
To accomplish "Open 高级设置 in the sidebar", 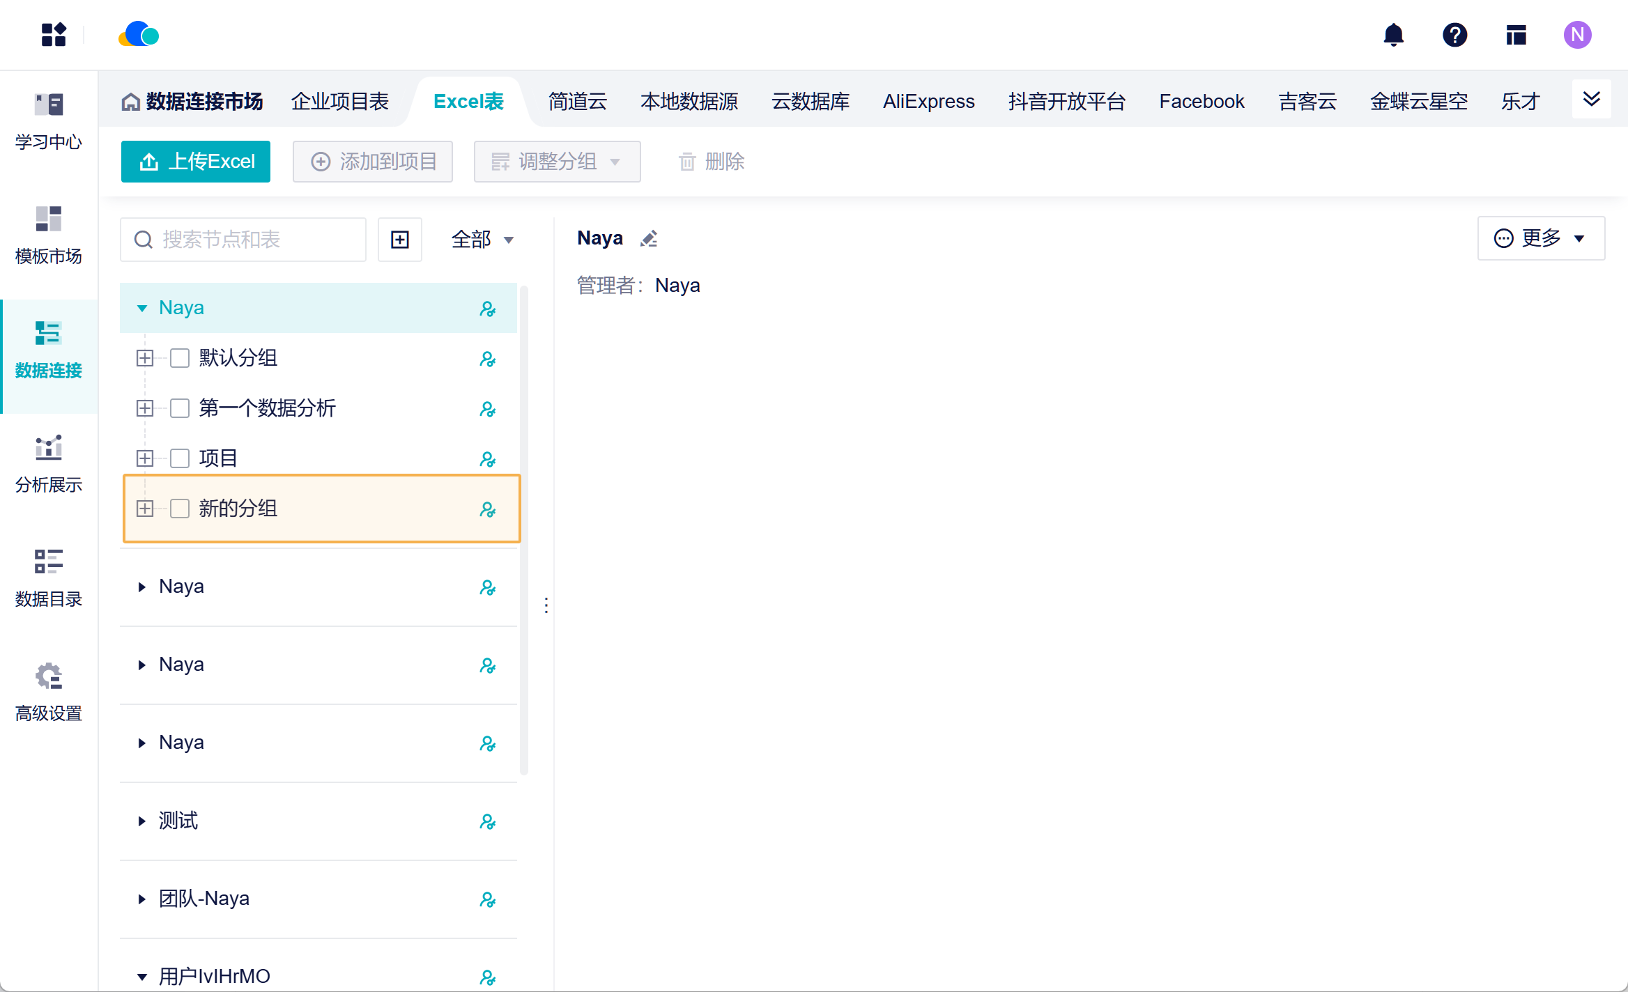I will [x=49, y=693].
